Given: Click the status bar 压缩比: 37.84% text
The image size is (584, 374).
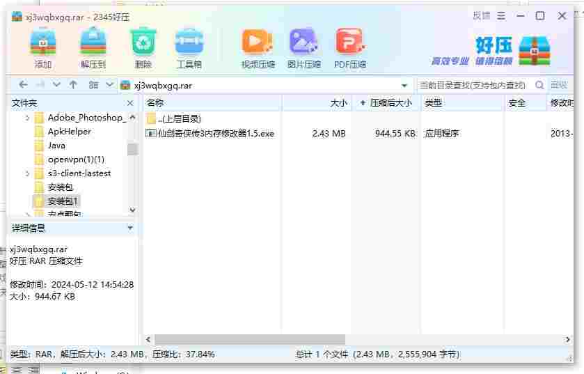Looking at the screenshot, I should (184, 354).
